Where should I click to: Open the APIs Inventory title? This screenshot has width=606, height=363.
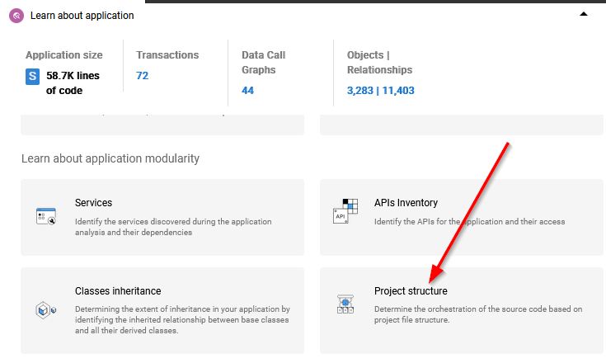pyautogui.click(x=406, y=203)
